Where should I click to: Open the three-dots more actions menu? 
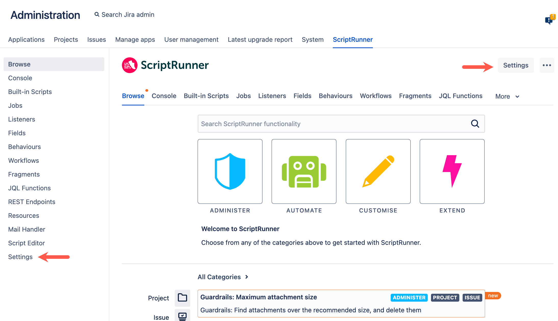coord(547,65)
